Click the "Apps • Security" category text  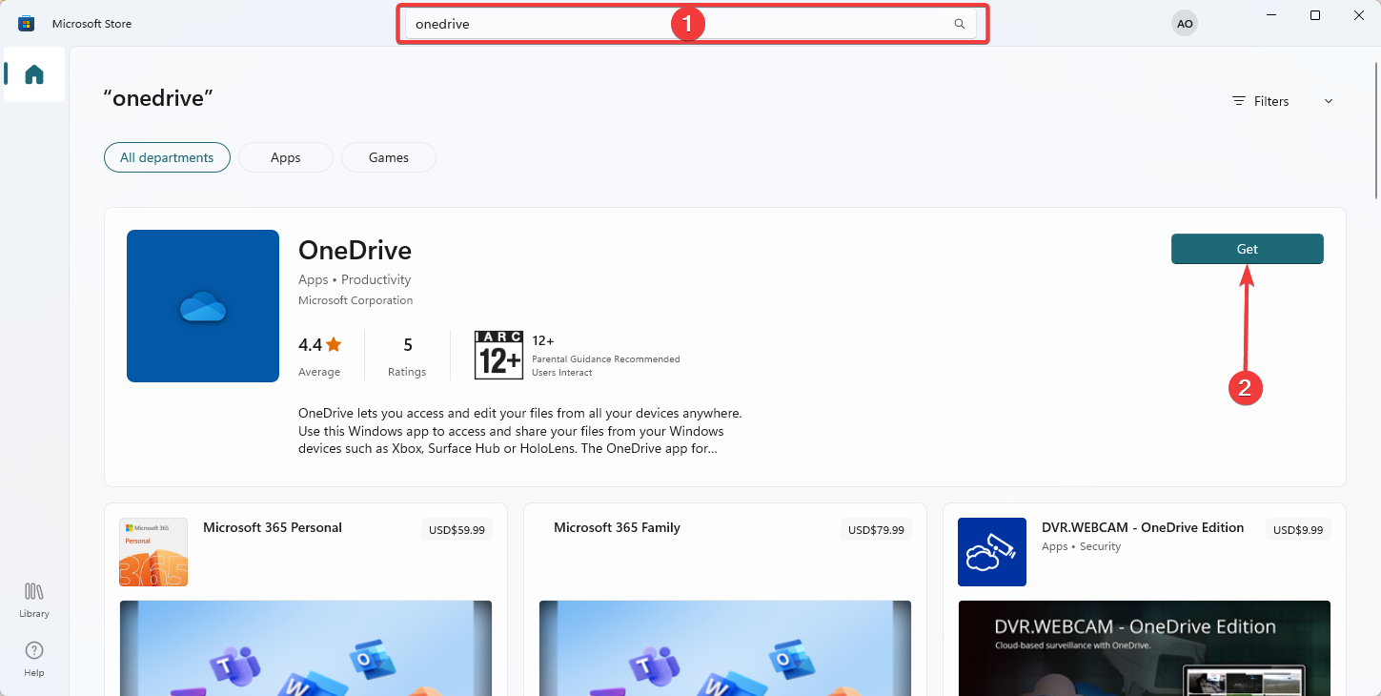click(x=1081, y=546)
